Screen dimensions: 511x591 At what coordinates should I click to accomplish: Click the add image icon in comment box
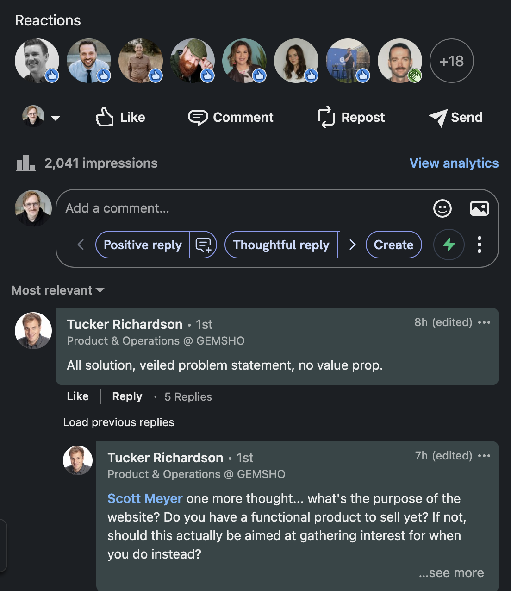click(480, 208)
